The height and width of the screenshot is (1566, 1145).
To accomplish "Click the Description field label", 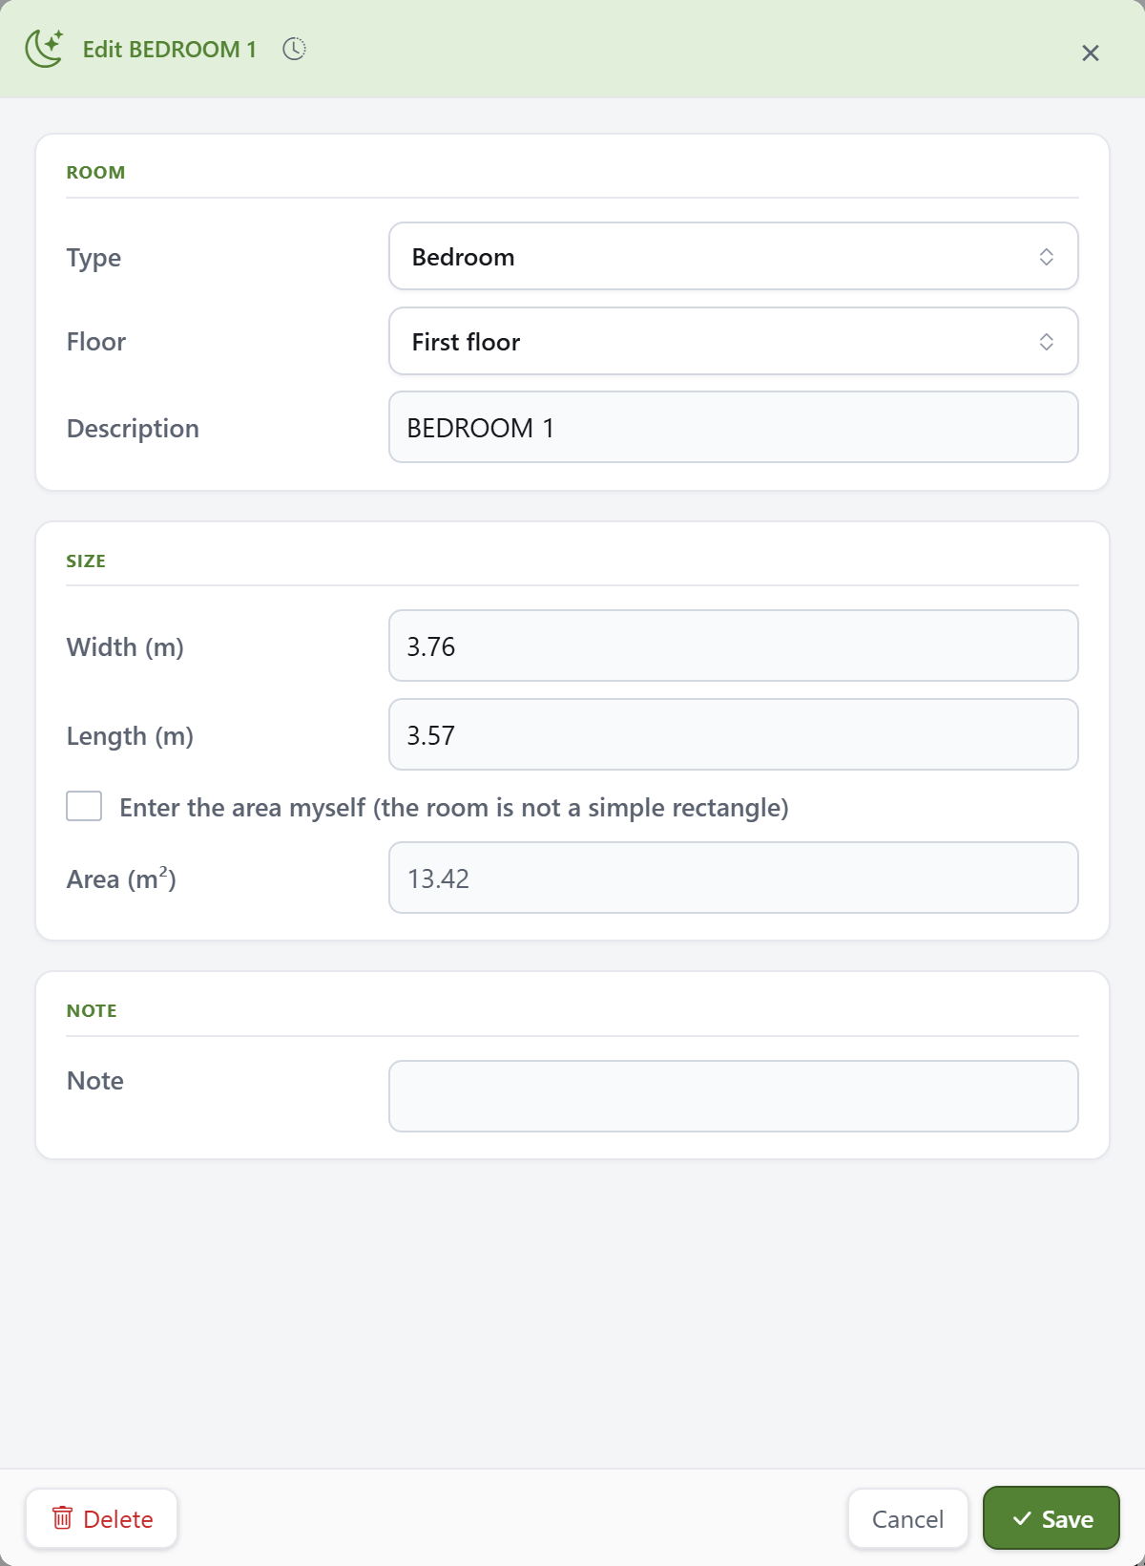I will pyautogui.click(x=133, y=429).
